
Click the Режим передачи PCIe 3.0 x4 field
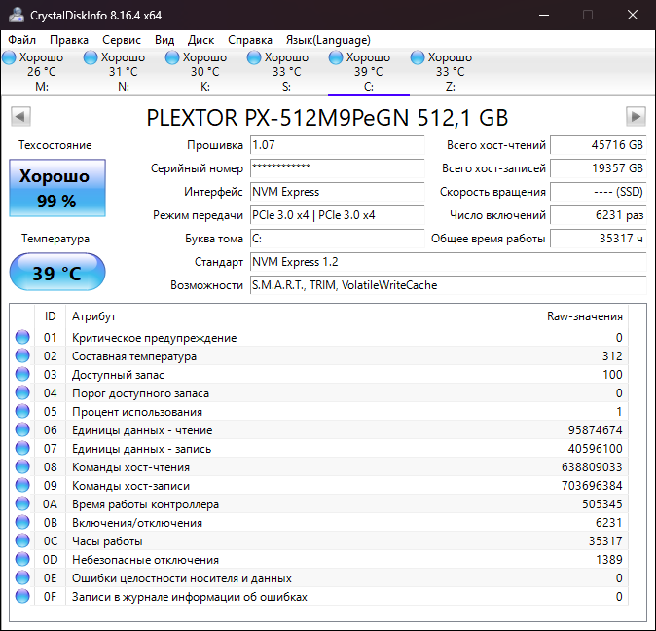click(337, 215)
